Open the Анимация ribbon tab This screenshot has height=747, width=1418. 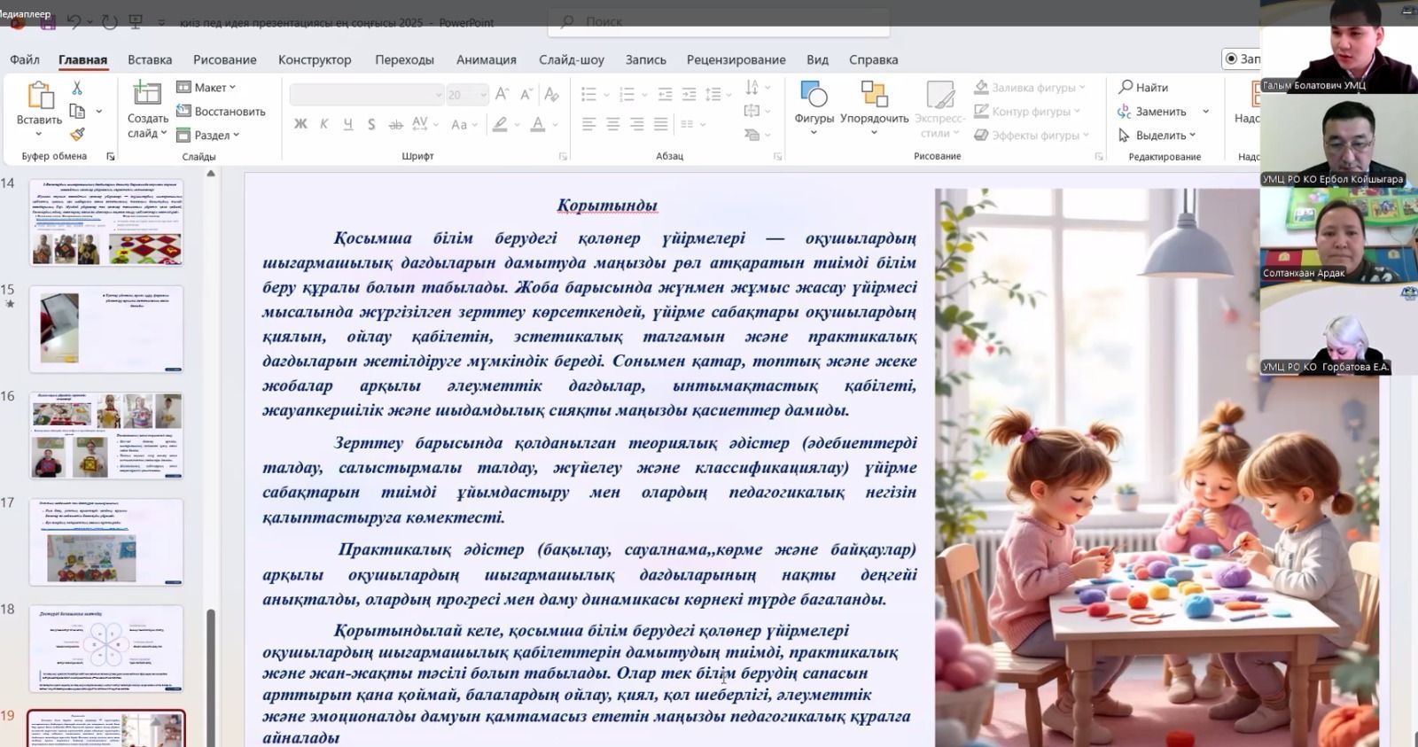486,59
